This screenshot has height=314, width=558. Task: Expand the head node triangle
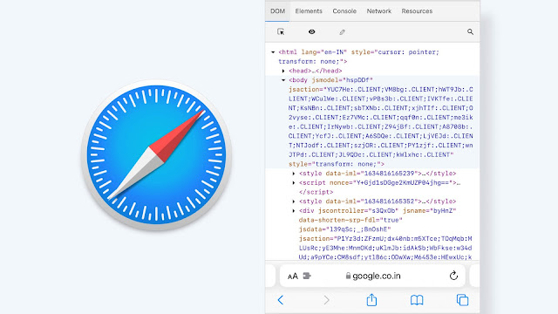tap(283, 71)
